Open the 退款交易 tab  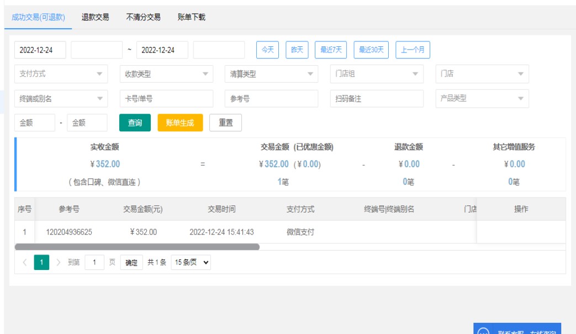(95, 17)
